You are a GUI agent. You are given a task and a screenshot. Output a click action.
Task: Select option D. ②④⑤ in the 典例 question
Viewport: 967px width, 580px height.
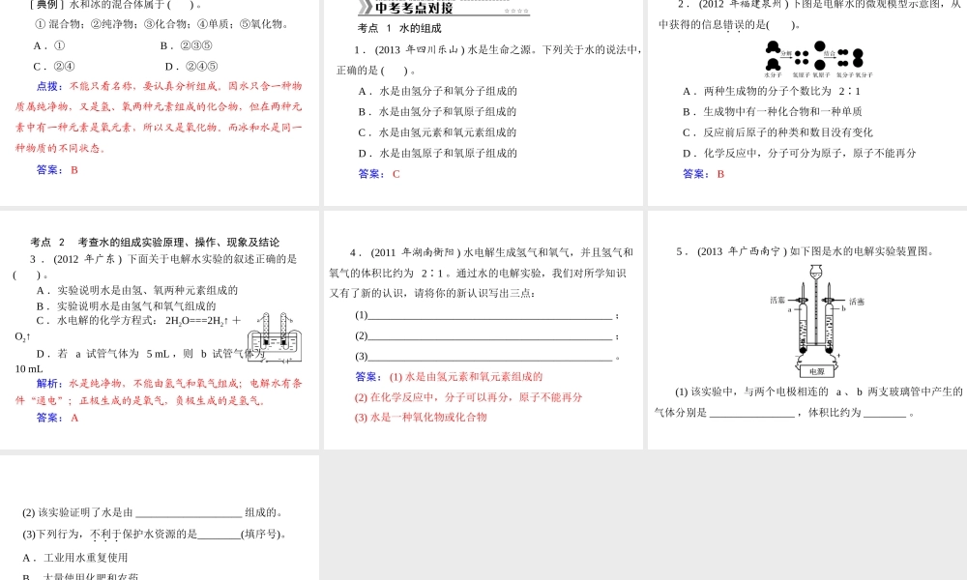coord(191,67)
